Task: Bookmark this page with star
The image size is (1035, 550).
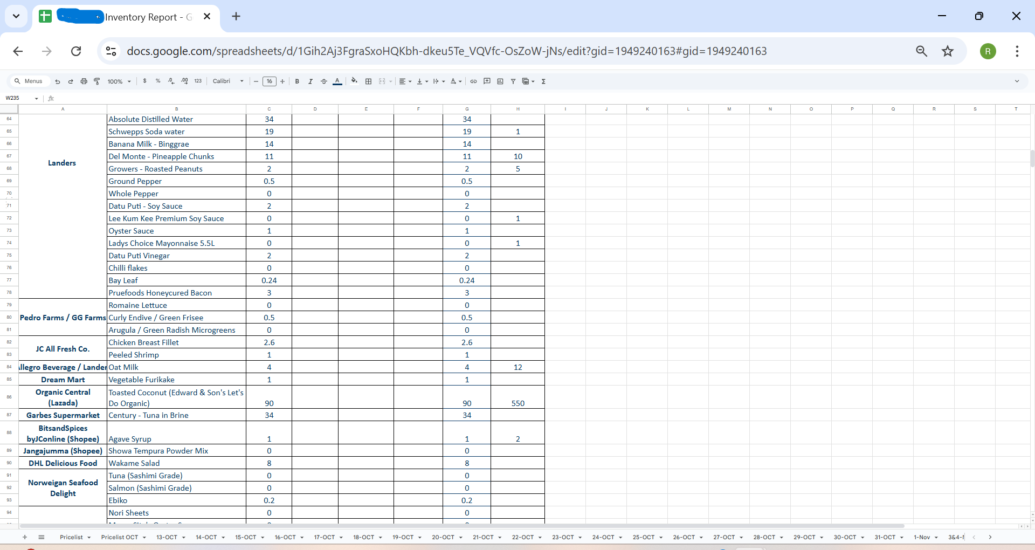Action: pyautogui.click(x=948, y=51)
